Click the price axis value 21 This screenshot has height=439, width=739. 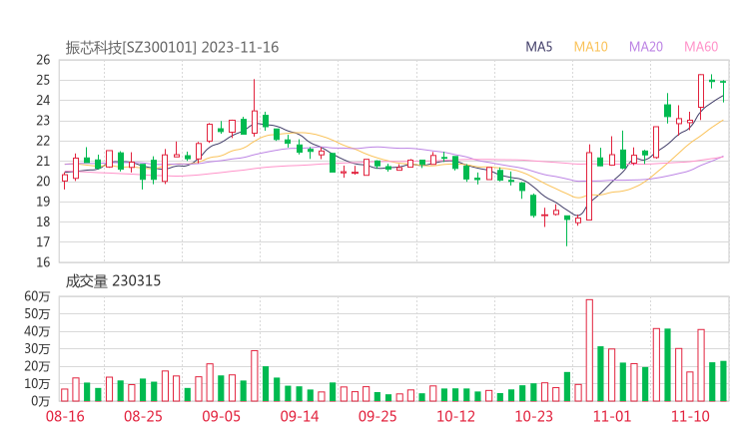tap(43, 161)
